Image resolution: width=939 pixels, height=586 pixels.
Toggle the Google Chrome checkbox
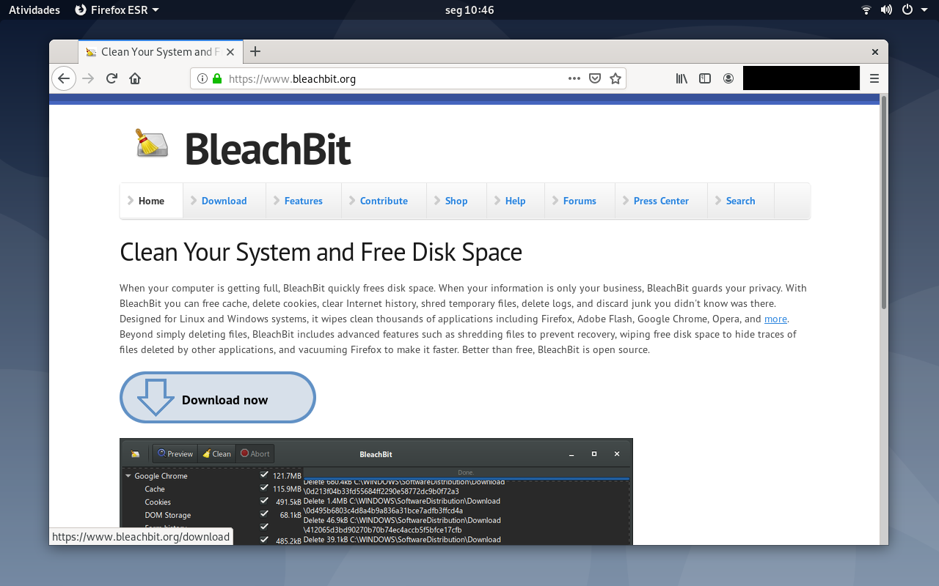click(264, 475)
